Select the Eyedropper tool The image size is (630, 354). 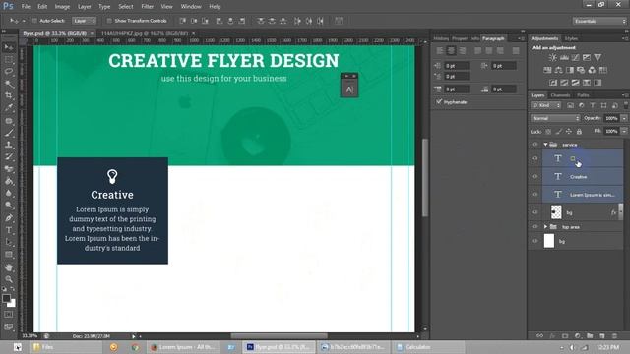9,108
